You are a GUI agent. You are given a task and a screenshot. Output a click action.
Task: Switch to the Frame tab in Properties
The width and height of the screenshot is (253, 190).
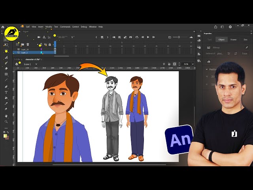point(234,40)
